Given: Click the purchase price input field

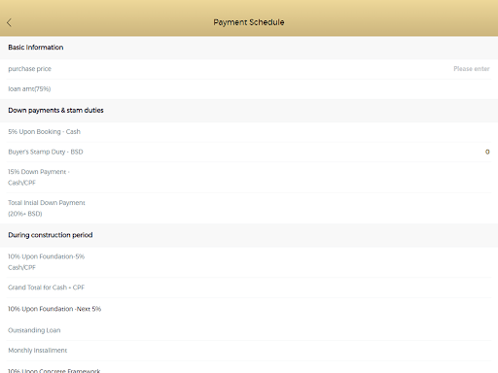Looking at the screenshot, I should [x=249, y=69].
